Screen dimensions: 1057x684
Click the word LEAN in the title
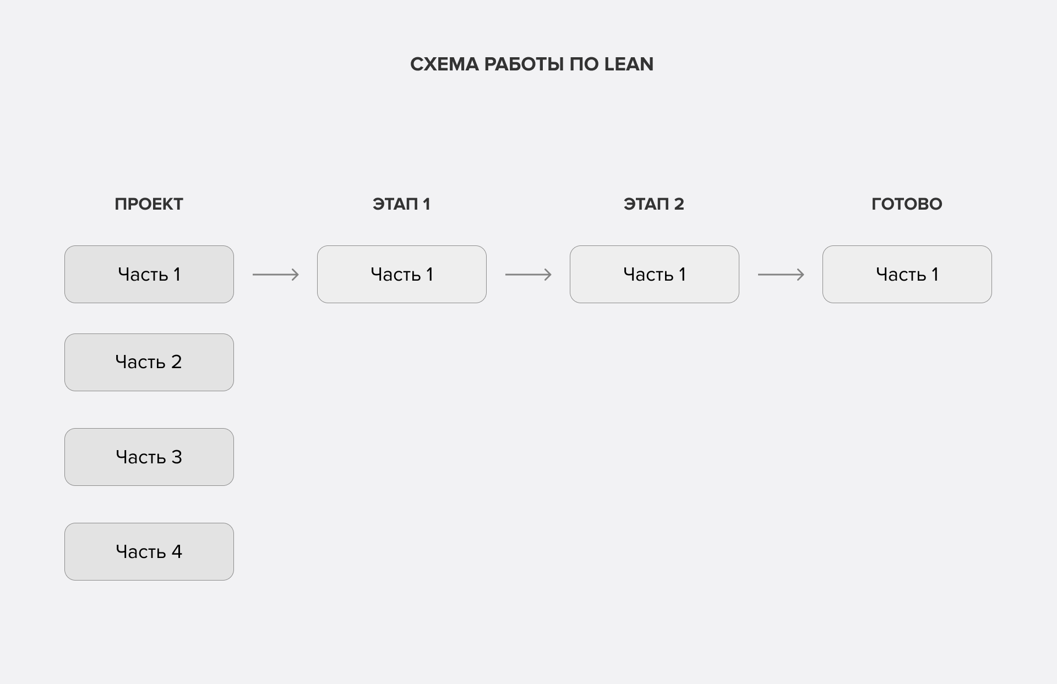coord(629,64)
